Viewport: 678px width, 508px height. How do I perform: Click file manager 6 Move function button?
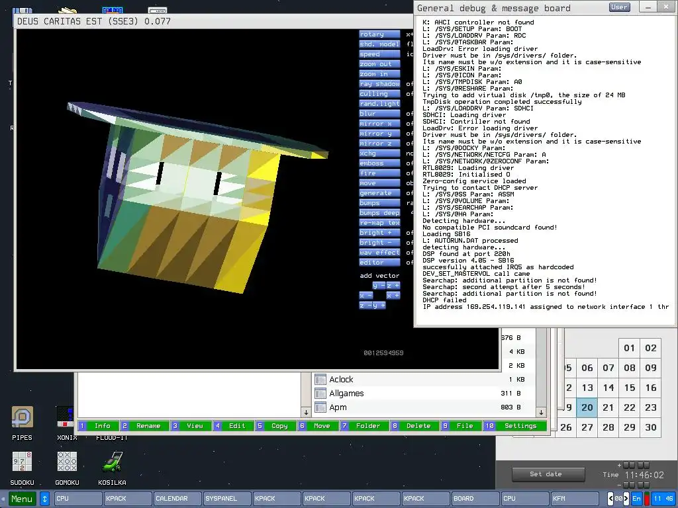[318, 426]
